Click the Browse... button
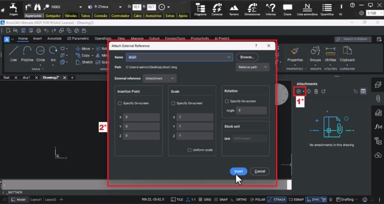Viewport: 384px width, 204px height. point(247,57)
